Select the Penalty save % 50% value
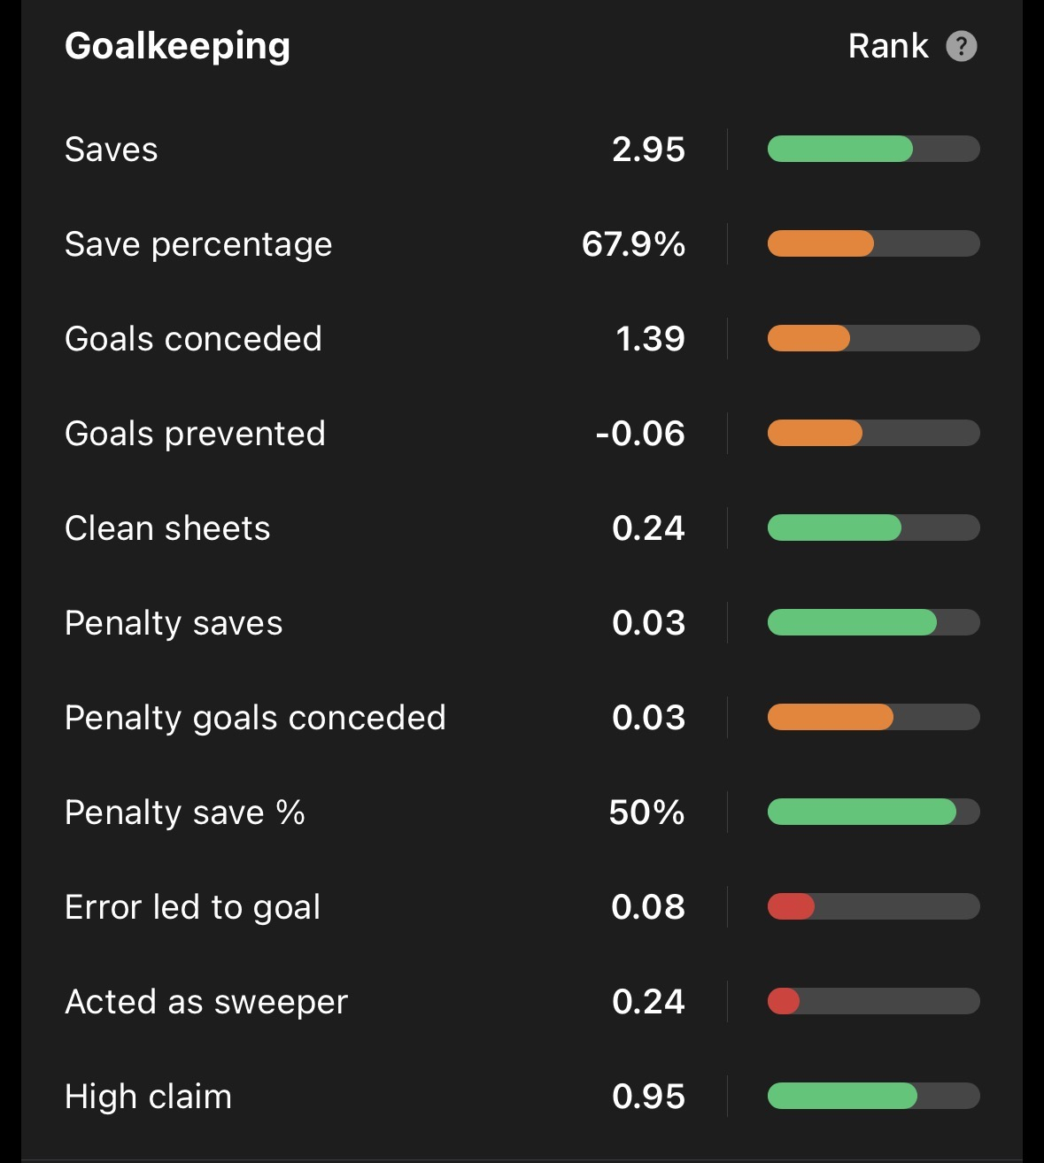 point(646,813)
